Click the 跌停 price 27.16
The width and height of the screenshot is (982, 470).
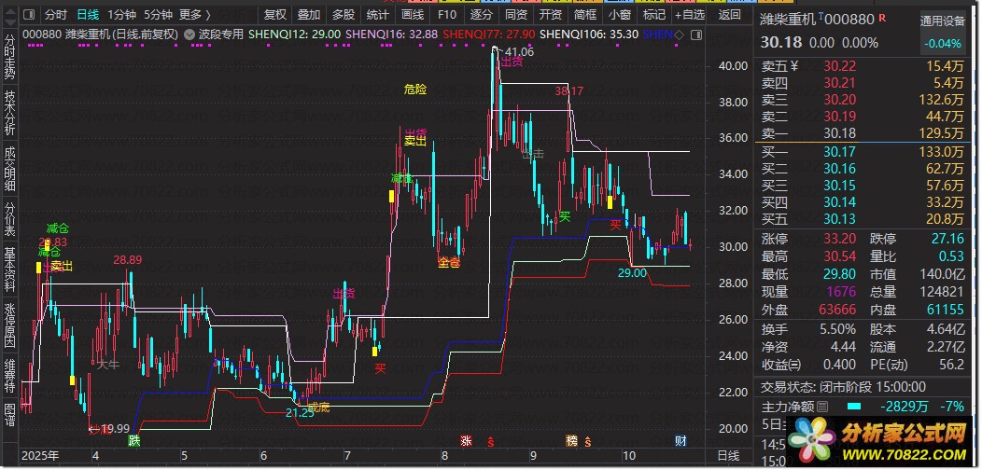point(947,239)
